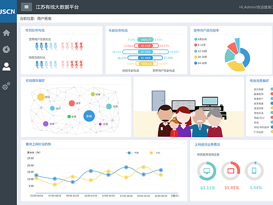Click the 上网使用设备情况 panel title

click(x=207, y=145)
